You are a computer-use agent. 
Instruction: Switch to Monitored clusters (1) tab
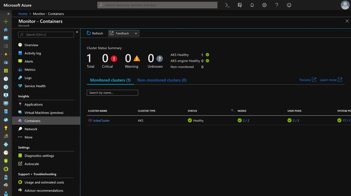tap(110, 80)
